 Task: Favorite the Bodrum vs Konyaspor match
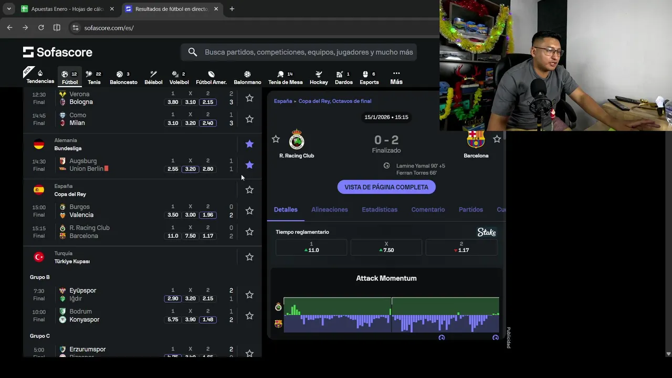(x=249, y=316)
